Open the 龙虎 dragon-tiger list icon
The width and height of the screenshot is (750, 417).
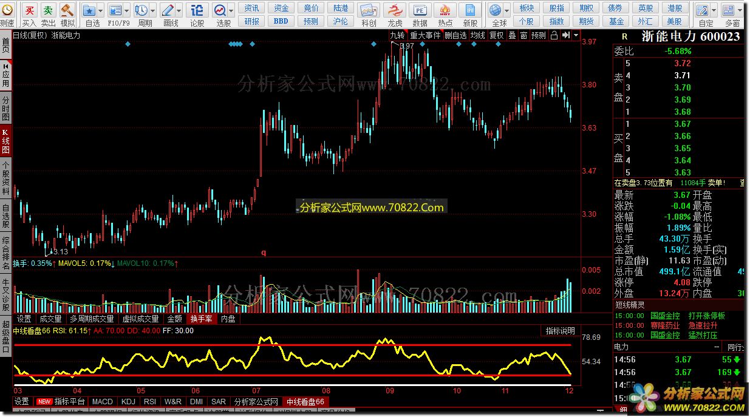point(395,10)
